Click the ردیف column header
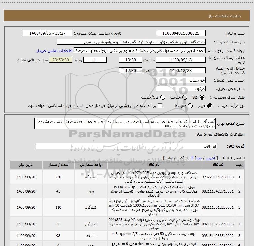 (x=239, y=165)
